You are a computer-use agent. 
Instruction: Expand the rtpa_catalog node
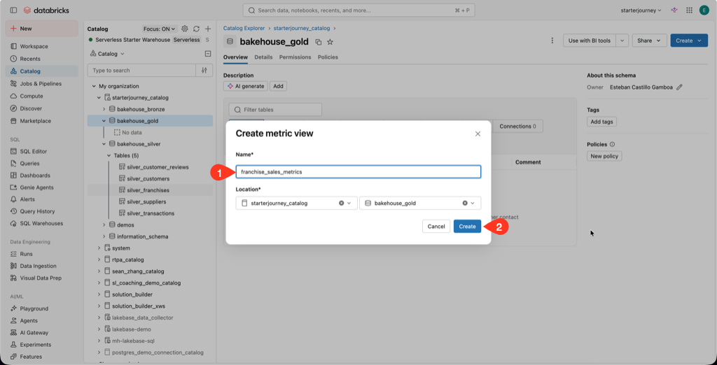[x=99, y=259]
